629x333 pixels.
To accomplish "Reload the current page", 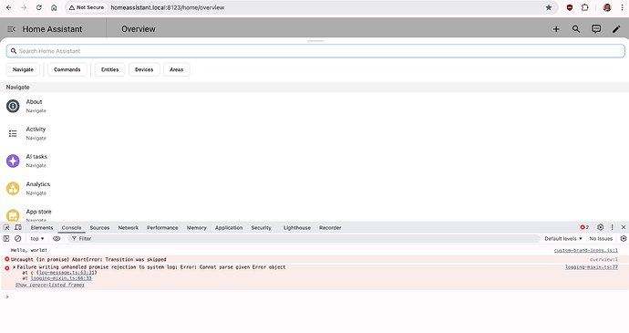I will (39, 7).
